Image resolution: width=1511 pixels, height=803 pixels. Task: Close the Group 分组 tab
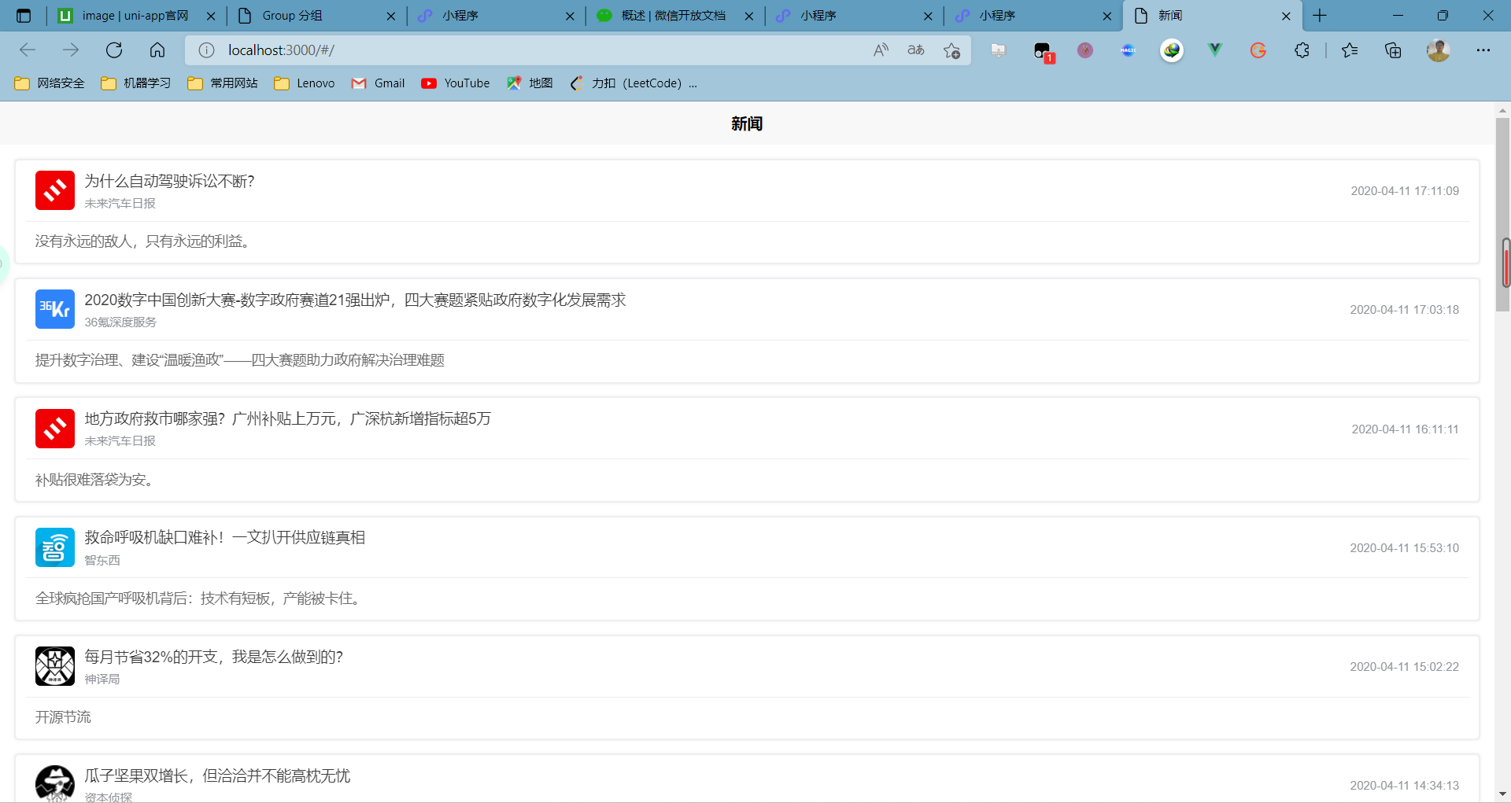[391, 16]
